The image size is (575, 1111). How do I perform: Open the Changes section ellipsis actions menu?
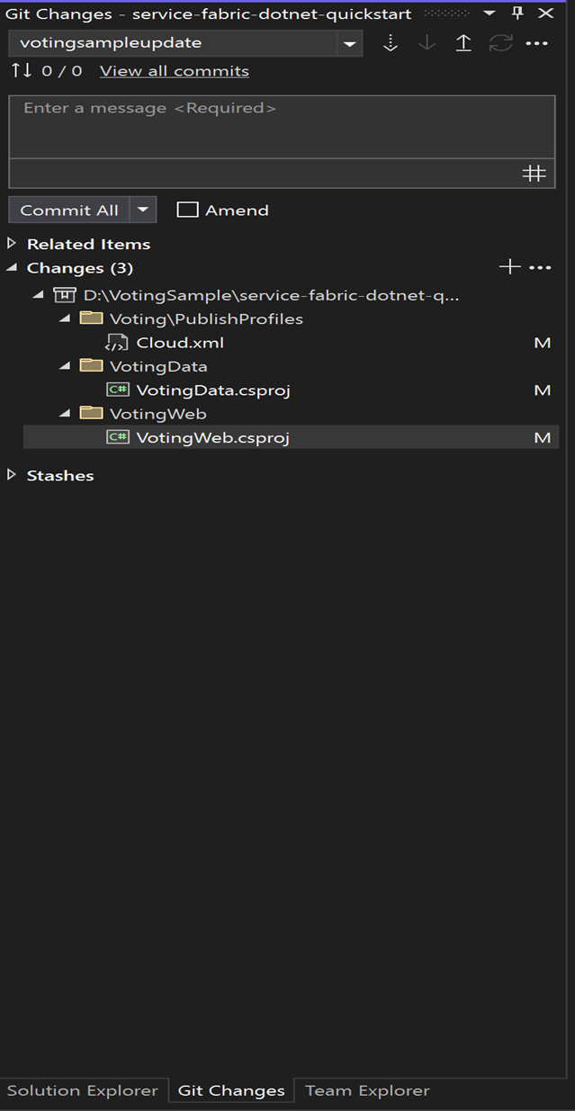point(540,266)
